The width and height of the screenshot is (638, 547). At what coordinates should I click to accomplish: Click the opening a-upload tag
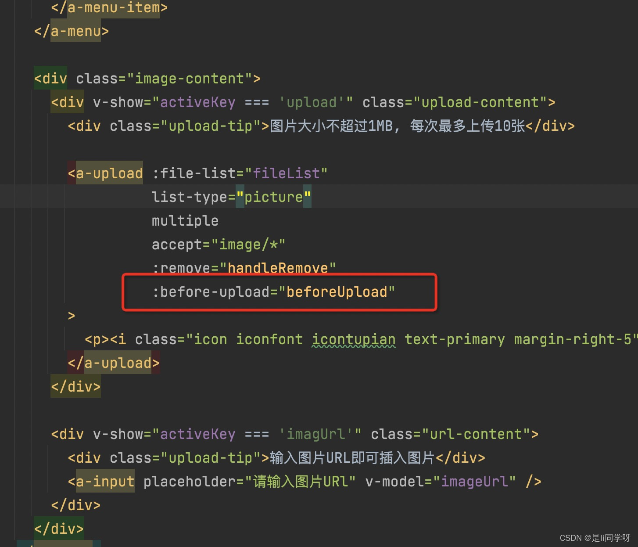point(105,173)
